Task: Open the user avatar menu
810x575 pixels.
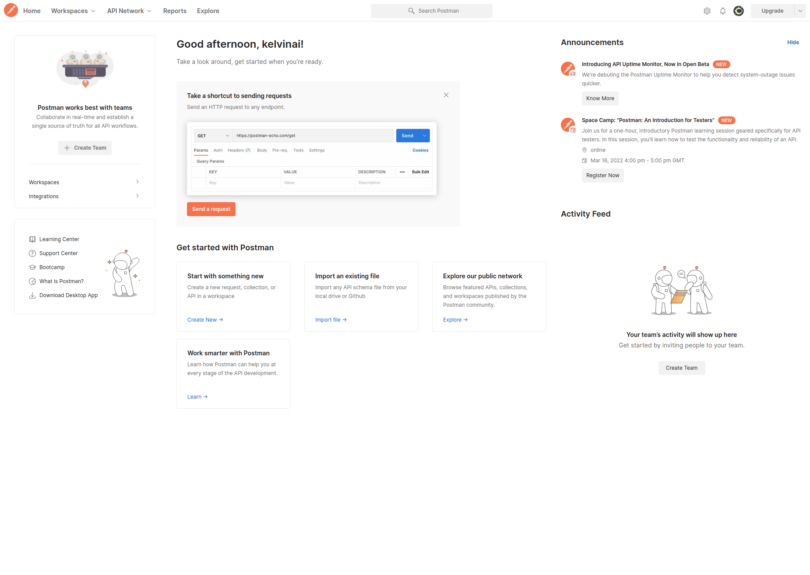Action: (x=739, y=11)
